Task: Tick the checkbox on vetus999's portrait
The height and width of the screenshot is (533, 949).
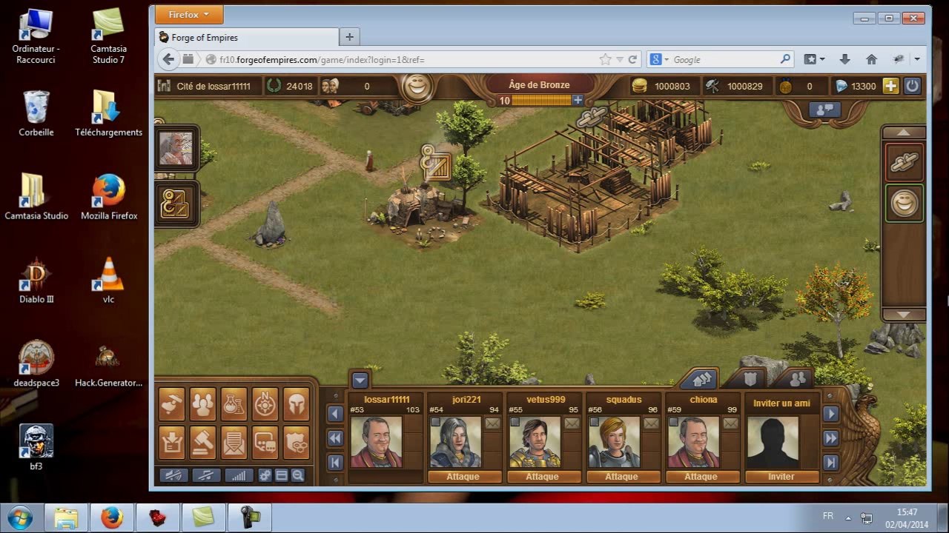Action: pos(515,423)
